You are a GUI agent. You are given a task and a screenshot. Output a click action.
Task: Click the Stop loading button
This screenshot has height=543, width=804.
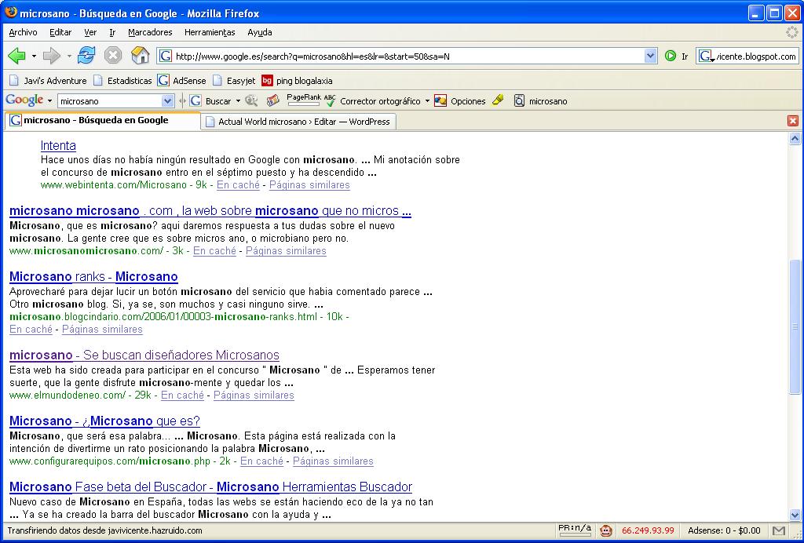coord(113,56)
